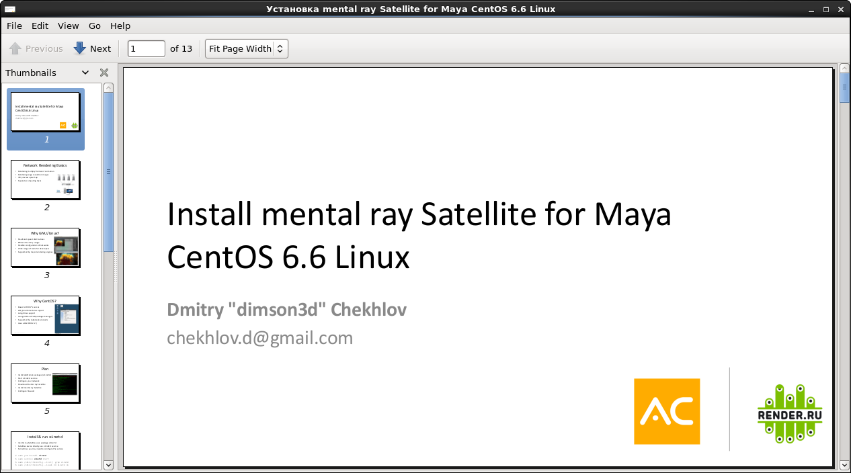The width and height of the screenshot is (851, 473).
Task: Select Install & run xinetd thumbnail
Action: pos(46,451)
